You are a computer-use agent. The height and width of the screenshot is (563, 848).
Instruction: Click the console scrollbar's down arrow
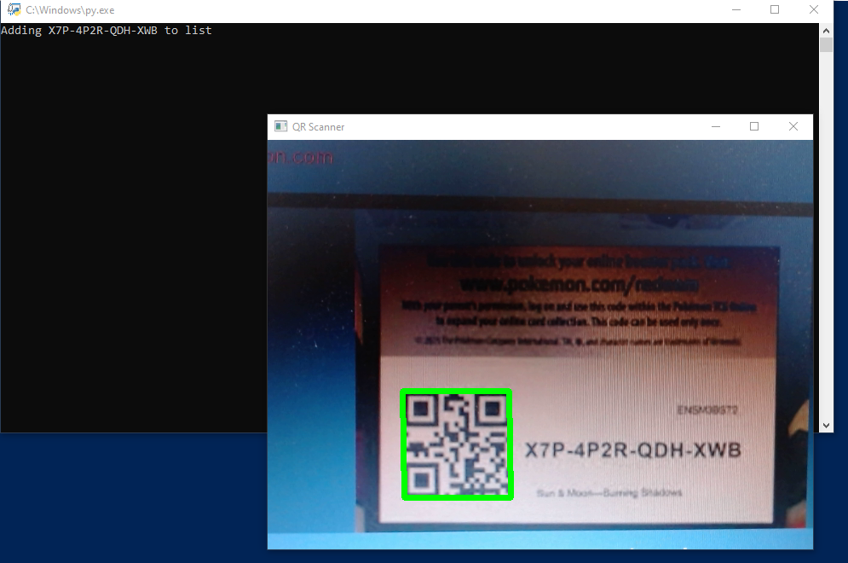[825, 425]
